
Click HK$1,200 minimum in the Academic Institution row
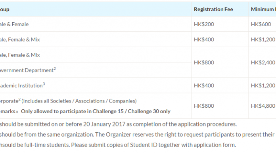pyautogui.click(x=263, y=85)
